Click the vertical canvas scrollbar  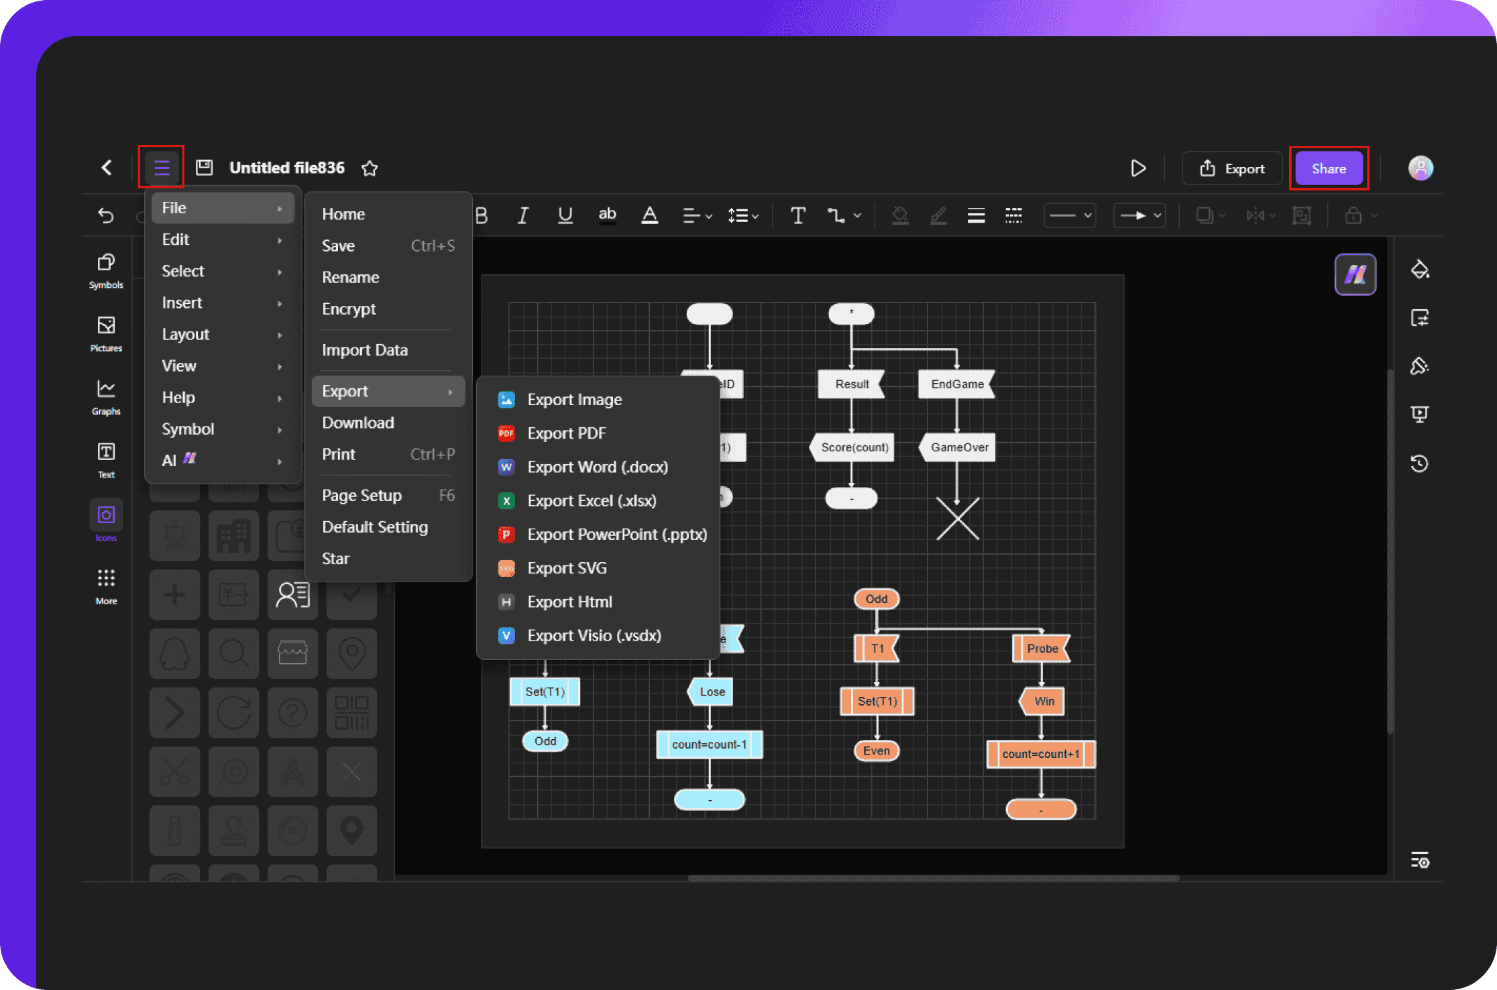1390,550
